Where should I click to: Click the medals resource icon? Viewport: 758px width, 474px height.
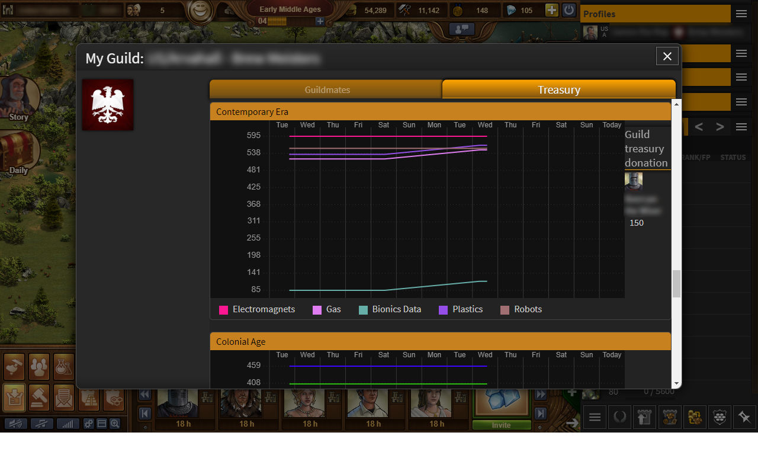[x=458, y=10]
